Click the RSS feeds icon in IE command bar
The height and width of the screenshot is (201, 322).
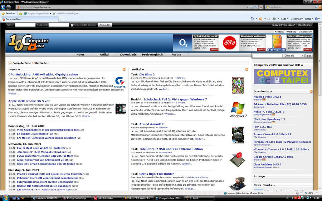(x=261, y=19)
